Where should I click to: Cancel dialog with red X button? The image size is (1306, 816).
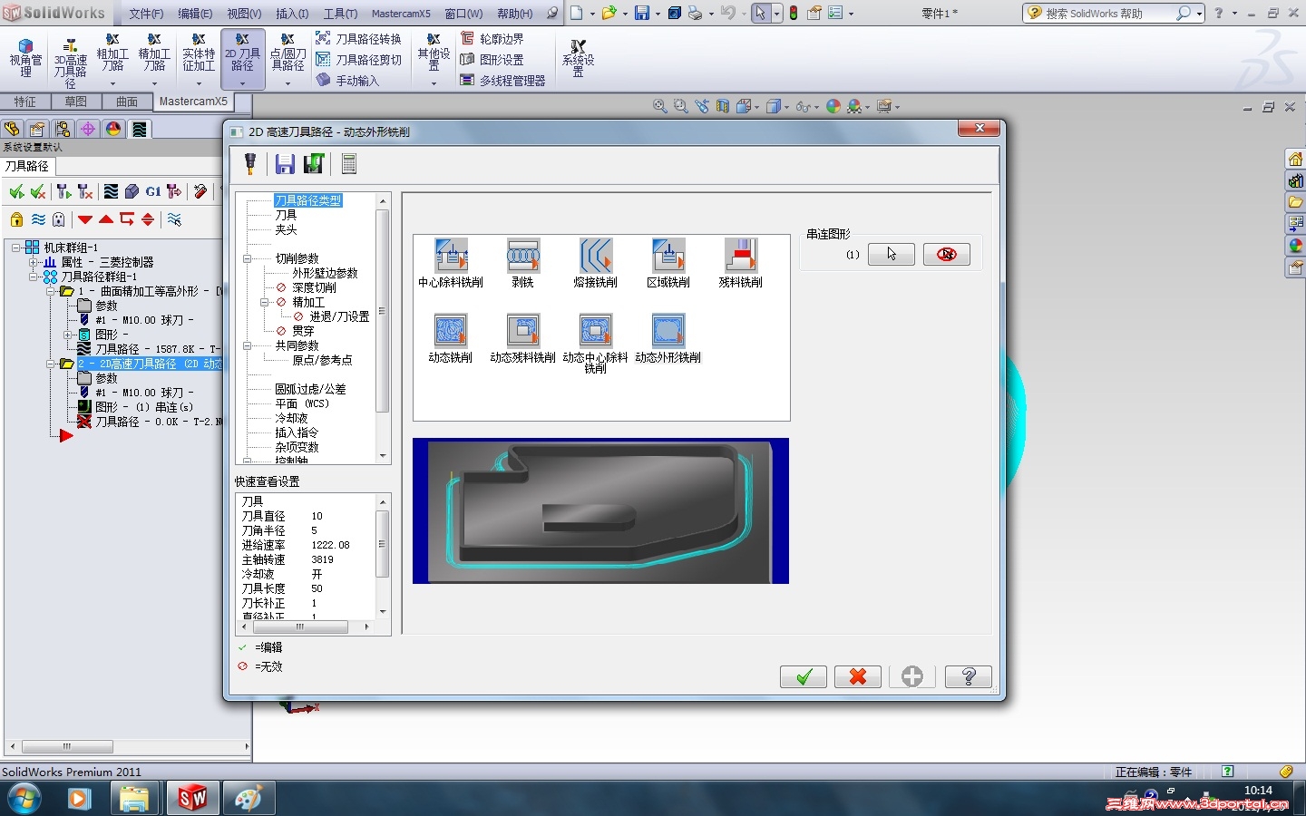click(x=857, y=676)
